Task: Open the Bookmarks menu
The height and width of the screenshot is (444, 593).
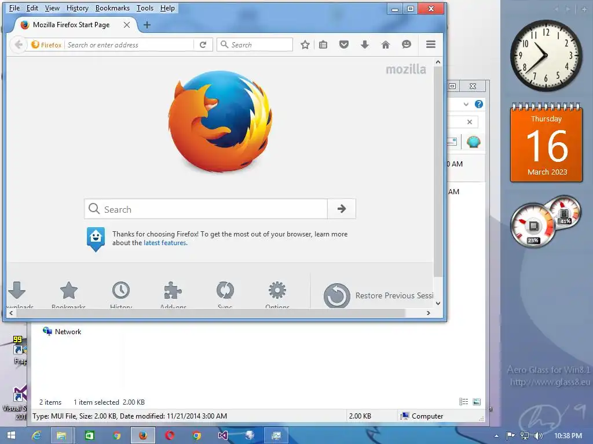Action: [x=112, y=8]
